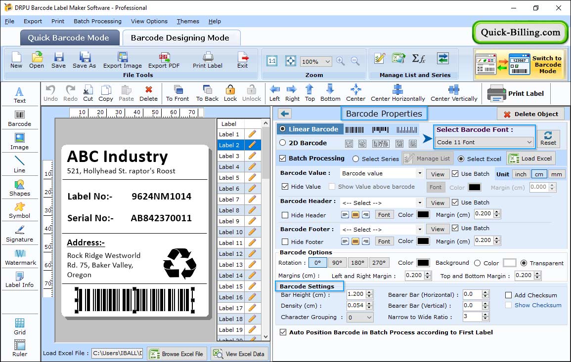Create a New label file
The width and height of the screenshot is (571, 362).
point(16,60)
